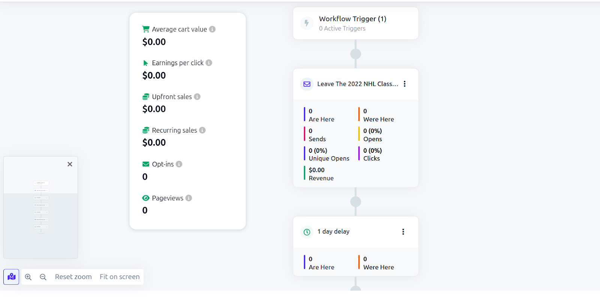Click the '1 day delay' step title
Viewport: 600px width, 297px height.
333,231
